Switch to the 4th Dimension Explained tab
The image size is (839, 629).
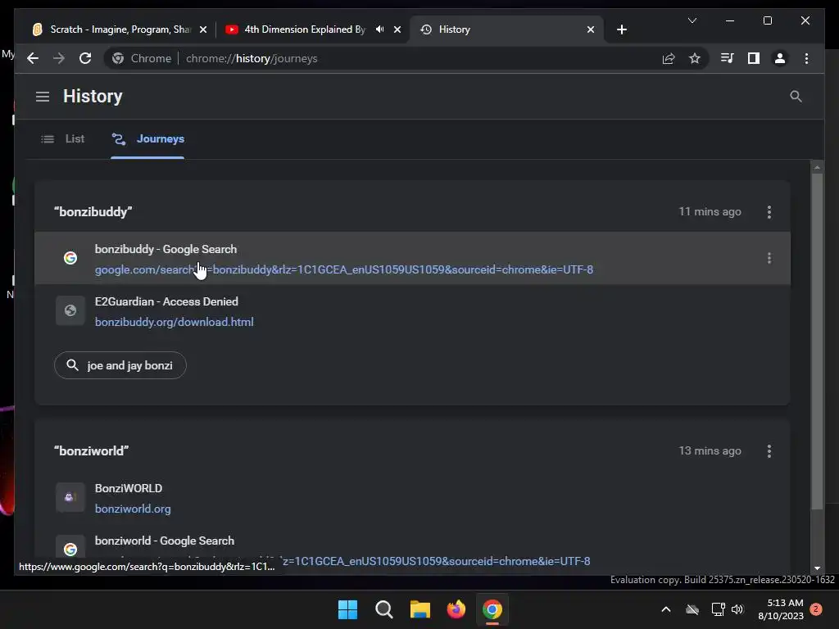(x=305, y=29)
